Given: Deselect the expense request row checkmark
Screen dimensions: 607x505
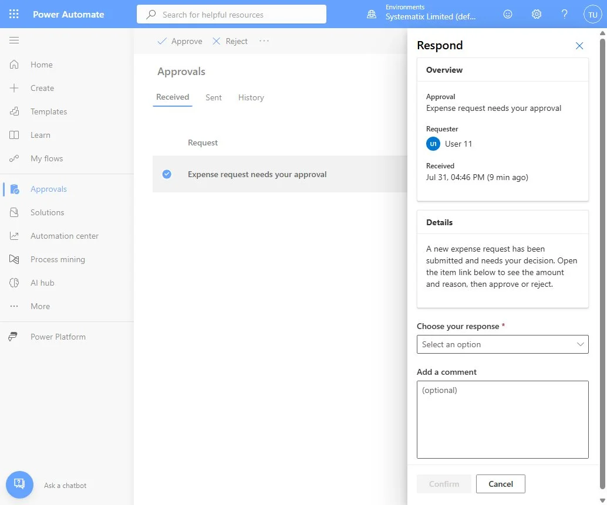Looking at the screenshot, I should (x=167, y=174).
